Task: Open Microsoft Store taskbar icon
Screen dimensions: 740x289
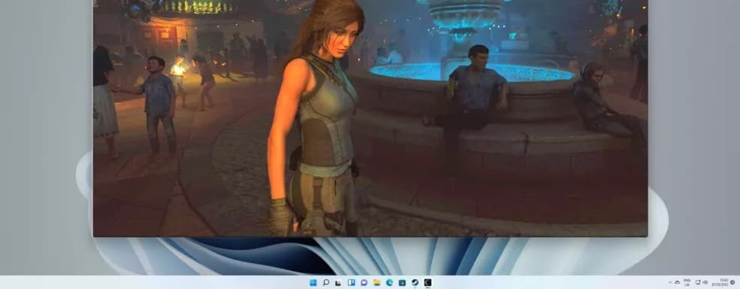Action: pyautogui.click(x=402, y=282)
